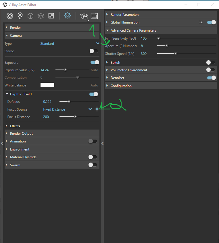The image size is (219, 243).
Task: Disable the Denoiser switch
Action: click(212, 78)
